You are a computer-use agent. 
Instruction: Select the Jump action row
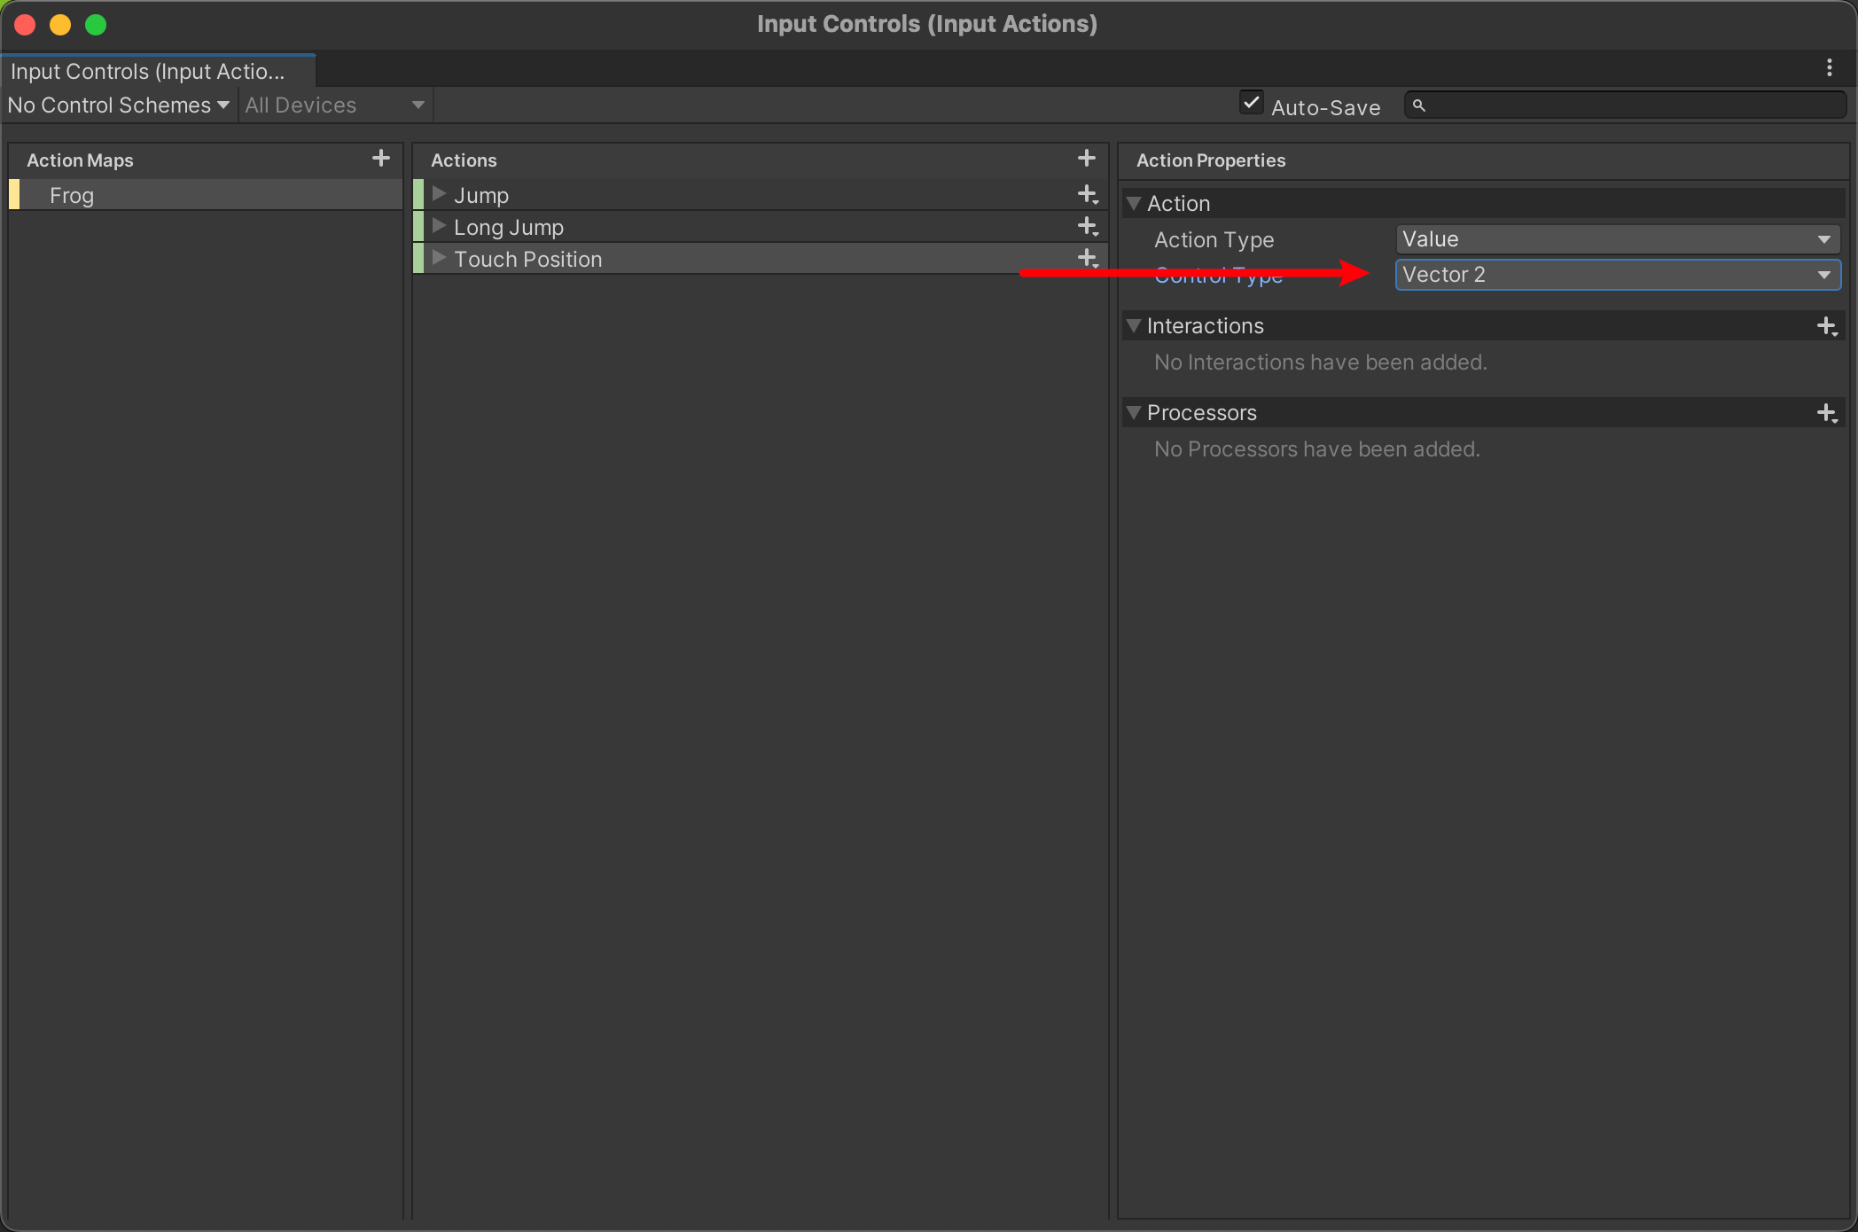(761, 195)
